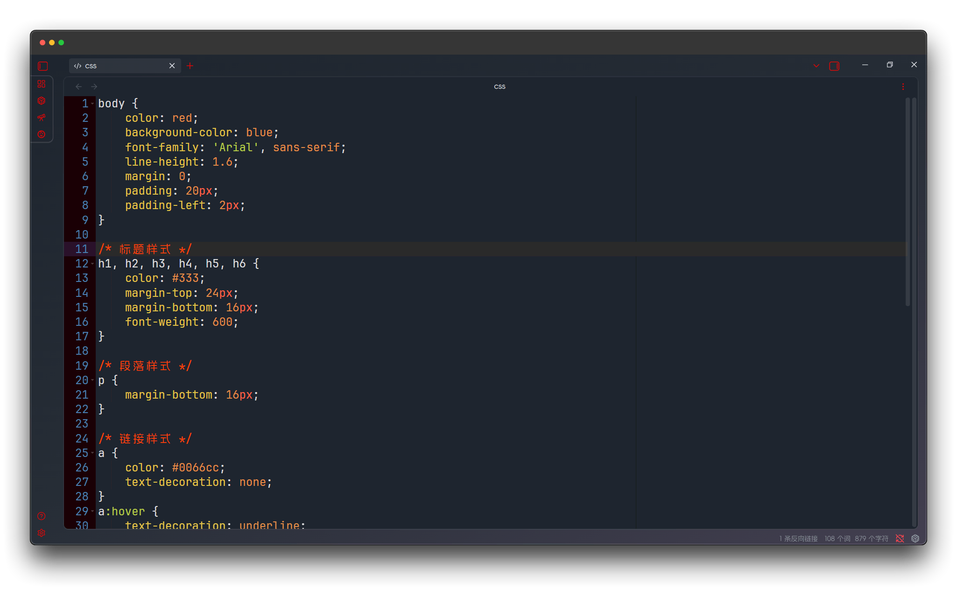957x590 pixels.
Task: Click the cube icon at status bar right
Action: [x=915, y=538]
